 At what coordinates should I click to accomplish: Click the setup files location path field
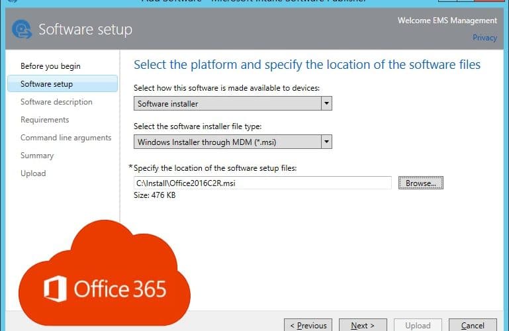coord(263,183)
